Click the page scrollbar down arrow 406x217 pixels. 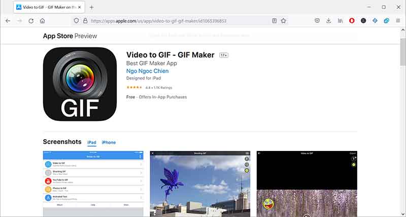[x=403, y=214]
